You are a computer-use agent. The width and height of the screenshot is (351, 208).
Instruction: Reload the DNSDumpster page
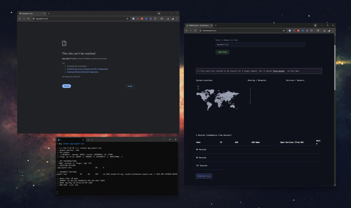(195, 30)
